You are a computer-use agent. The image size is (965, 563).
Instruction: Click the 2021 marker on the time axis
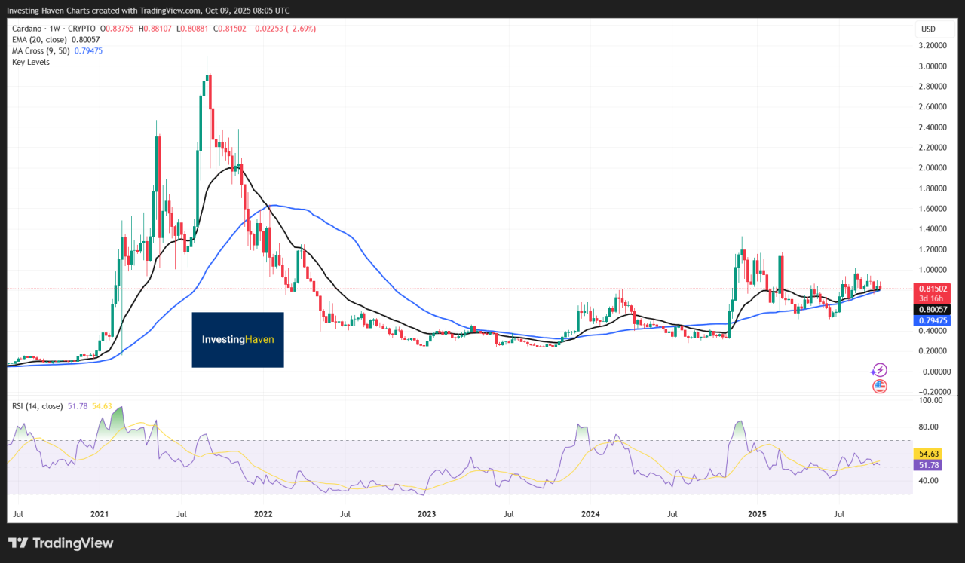100,514
